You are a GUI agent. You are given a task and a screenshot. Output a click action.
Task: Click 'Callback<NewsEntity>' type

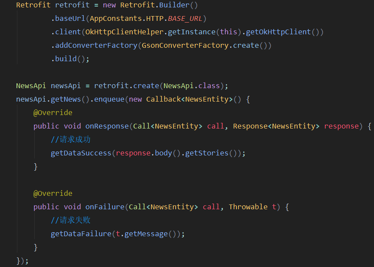click(189, 99)
